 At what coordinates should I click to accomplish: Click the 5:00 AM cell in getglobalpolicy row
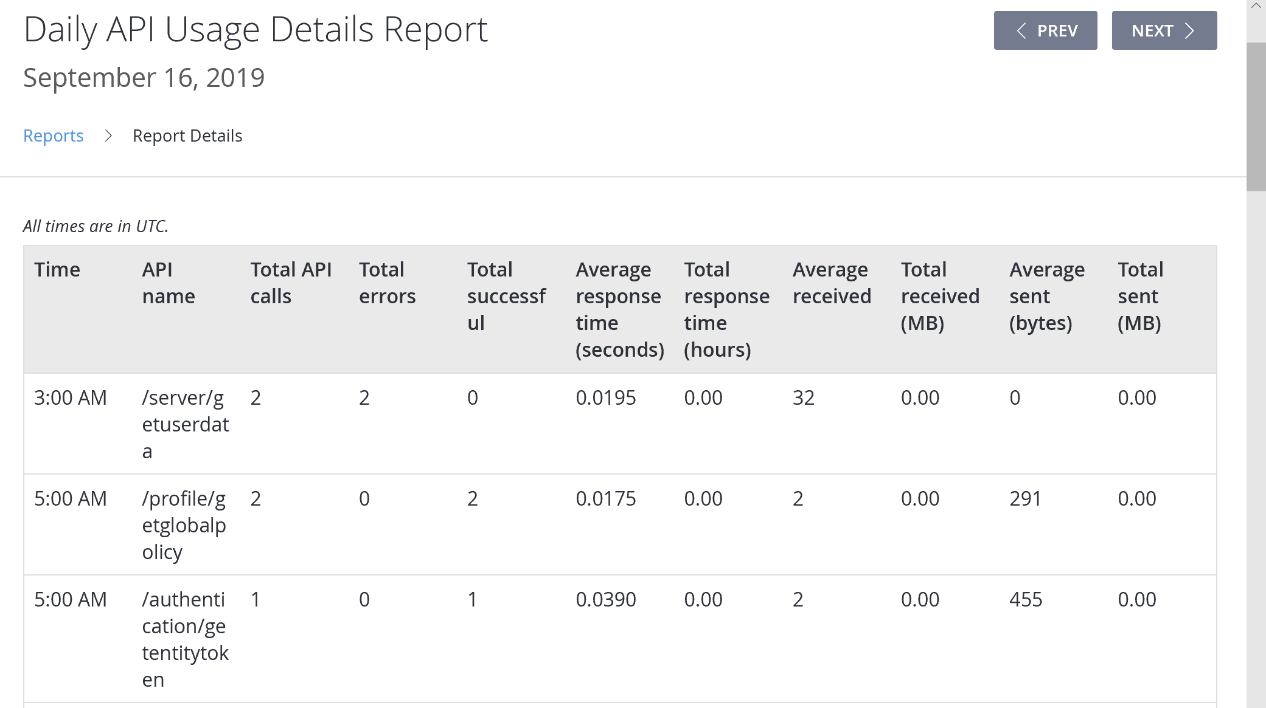(71, 498)
